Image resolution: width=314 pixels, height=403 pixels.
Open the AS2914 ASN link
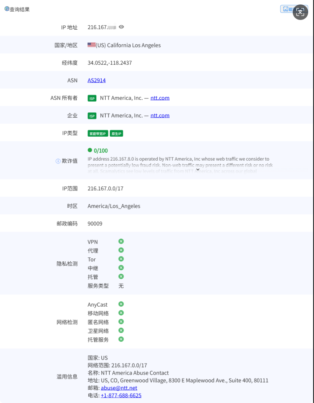[x=96, y=80]
